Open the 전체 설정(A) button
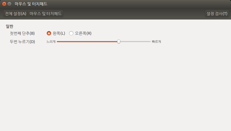The width and height of the screenshot is (231, 131). point(15,14)
